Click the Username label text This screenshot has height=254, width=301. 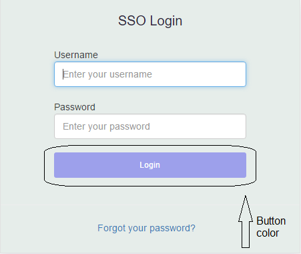76,55
